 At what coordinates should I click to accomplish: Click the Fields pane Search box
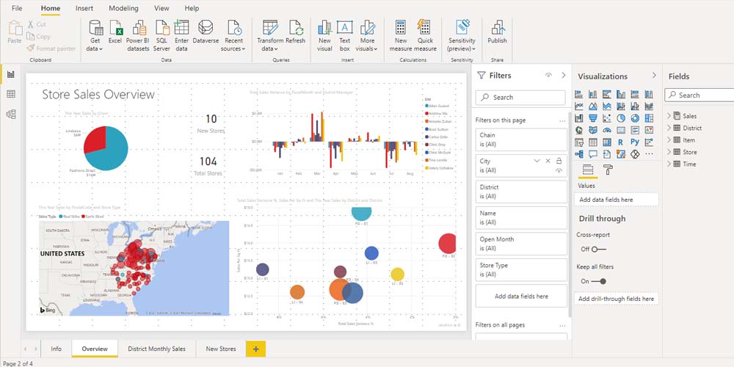tap(700, 95)
